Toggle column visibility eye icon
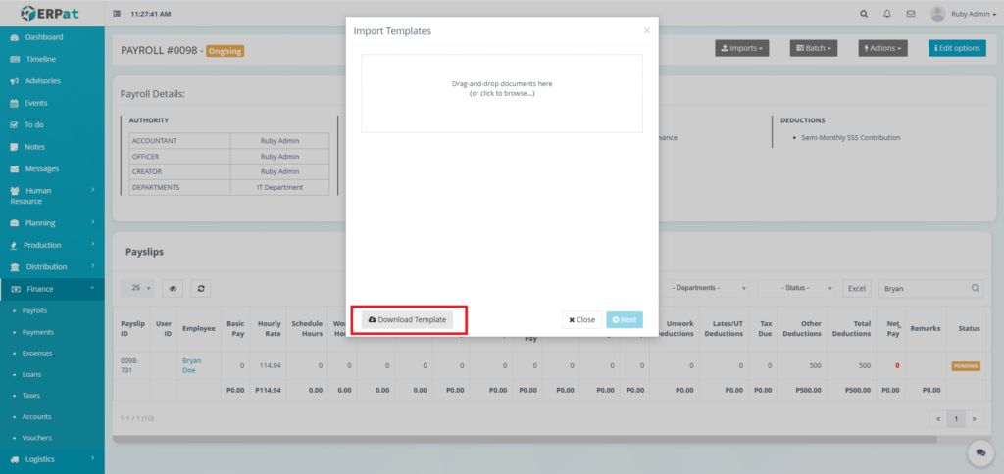The image size is (1004, 474). (x=173, y=289)
